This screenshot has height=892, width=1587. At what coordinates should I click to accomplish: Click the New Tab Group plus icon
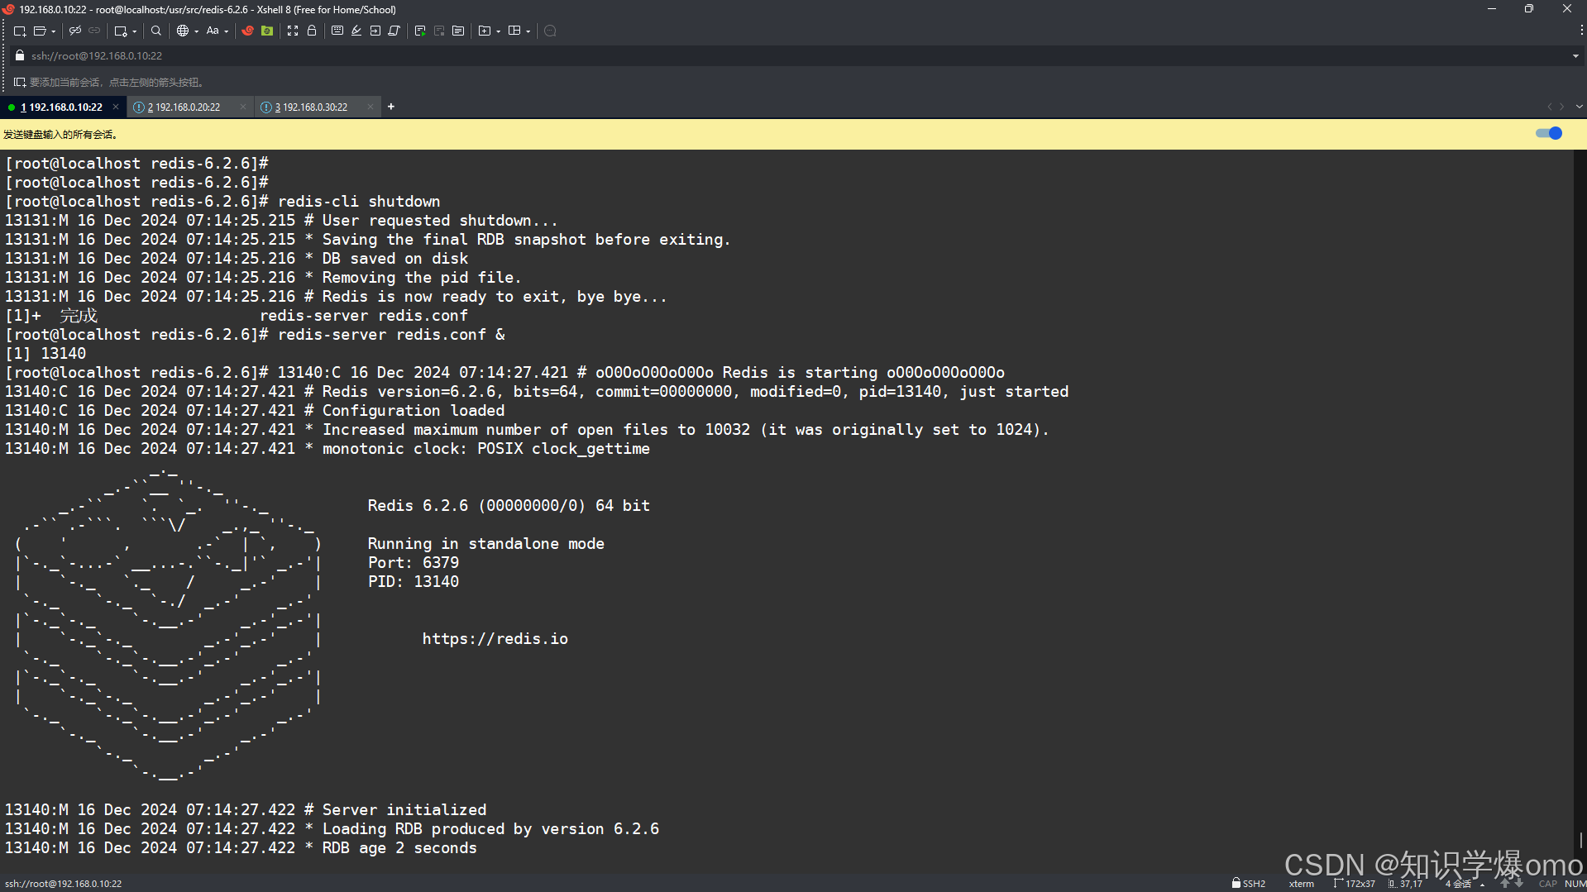click(485, 31)
